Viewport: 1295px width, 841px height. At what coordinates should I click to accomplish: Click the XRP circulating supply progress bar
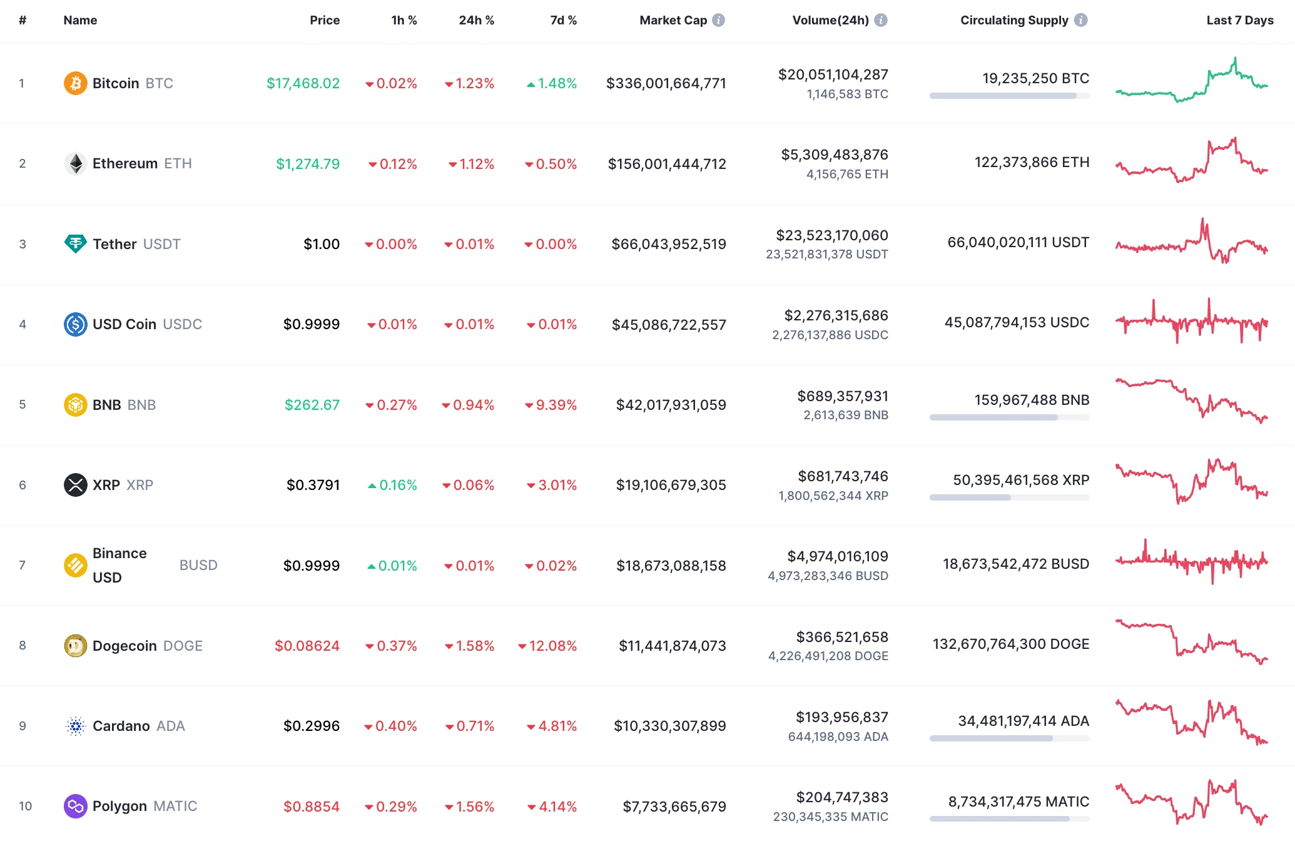pyautogui.click(x=1008, y=498)
